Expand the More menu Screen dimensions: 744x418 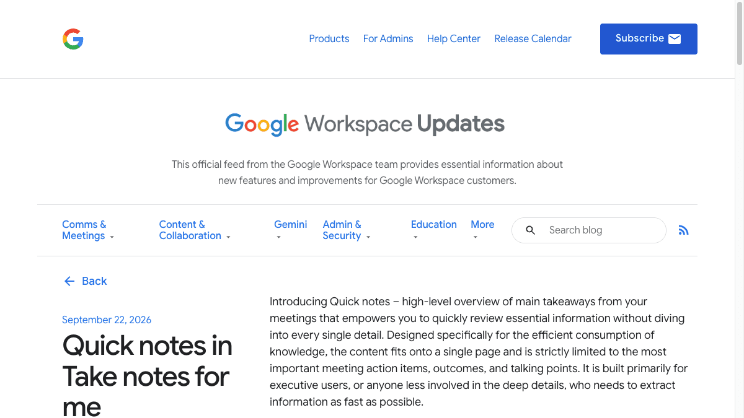(482, 230)
